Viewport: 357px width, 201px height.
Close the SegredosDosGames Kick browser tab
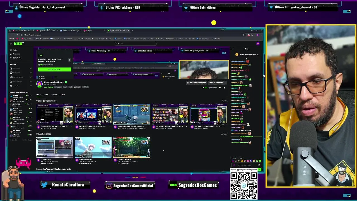(129, 31)
